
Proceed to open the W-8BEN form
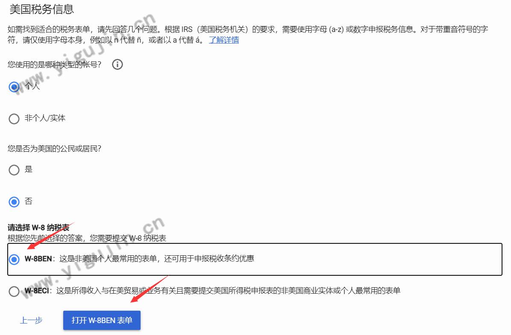click(x=101, y=321)
